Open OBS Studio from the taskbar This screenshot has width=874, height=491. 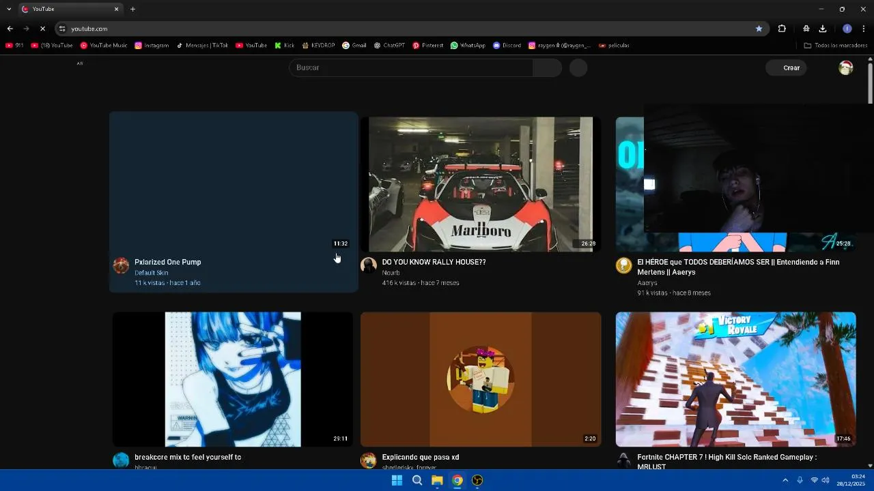coord(477,480)
